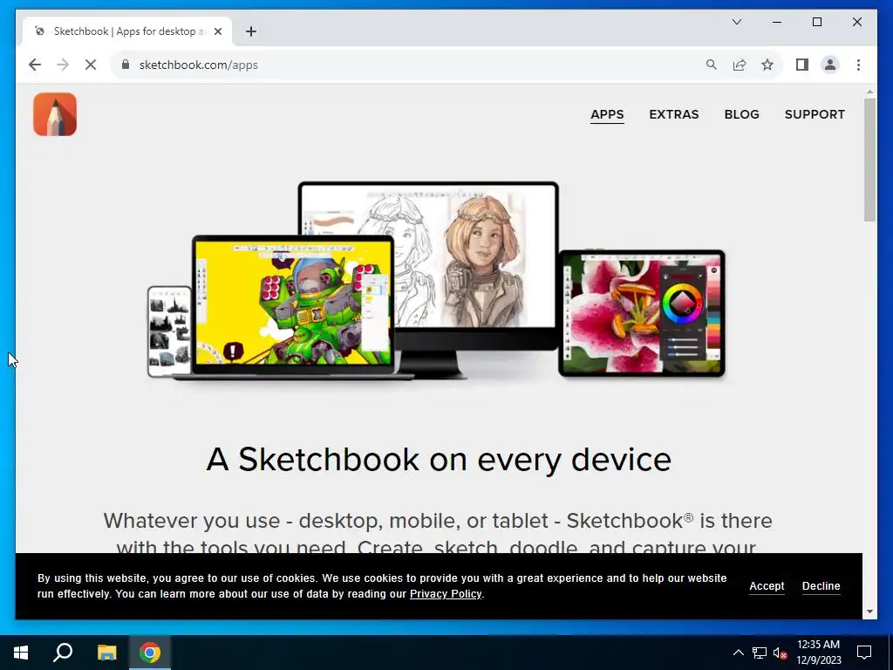The height and width of the screenshot is (670, 893).
Task: Click the laptop showing the green robot
Action: click(x=293, y=306)
